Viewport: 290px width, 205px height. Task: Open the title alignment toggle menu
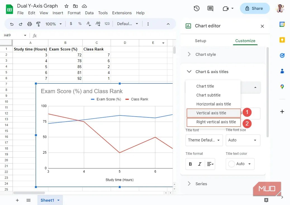(x=210, y=164)
